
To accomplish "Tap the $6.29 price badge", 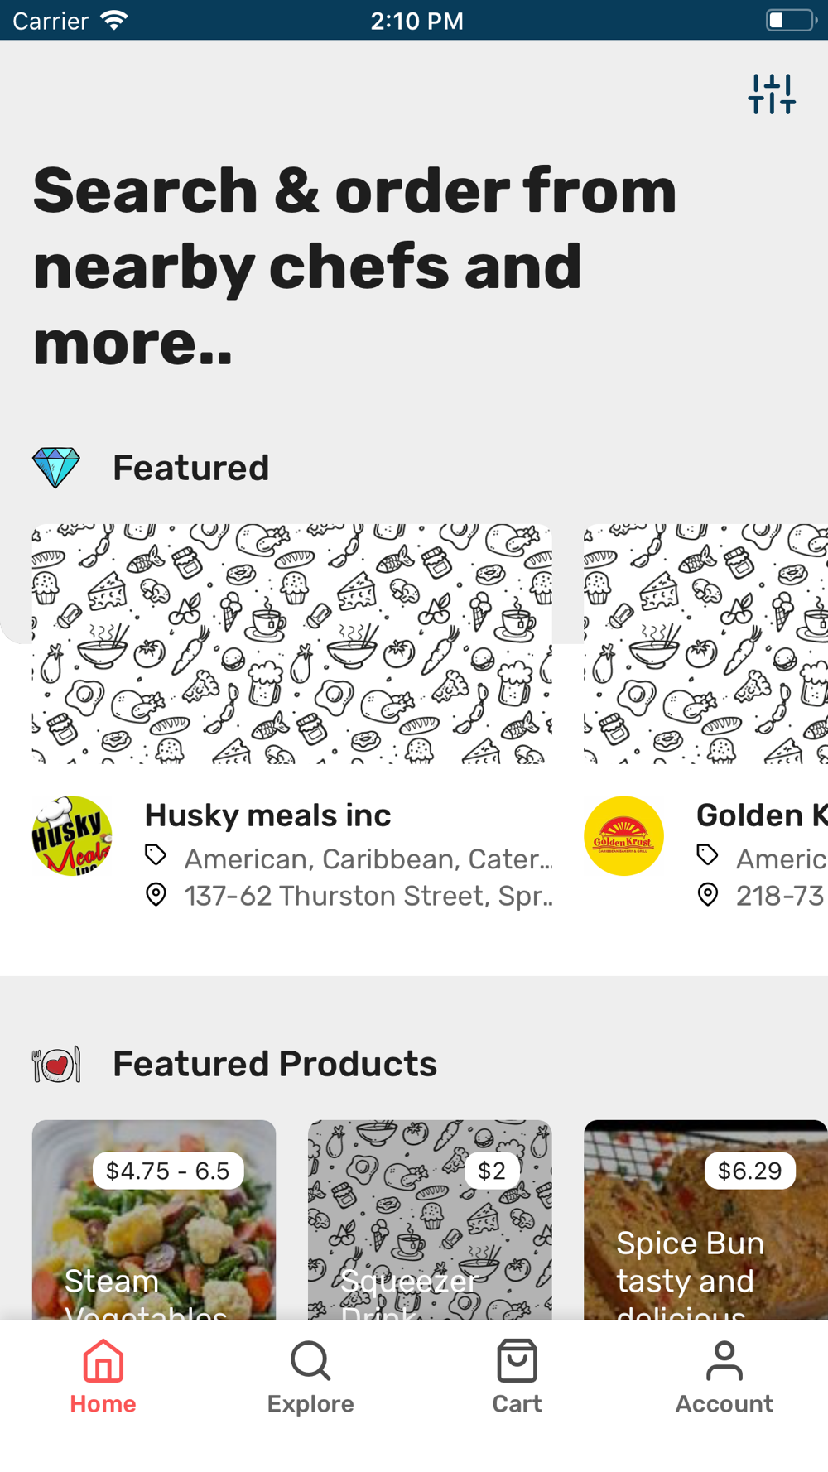I will click(749, 1171).
